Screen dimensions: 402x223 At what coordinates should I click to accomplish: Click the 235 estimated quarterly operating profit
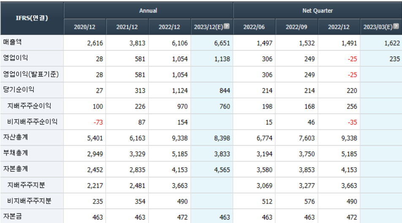coord(394,59)
